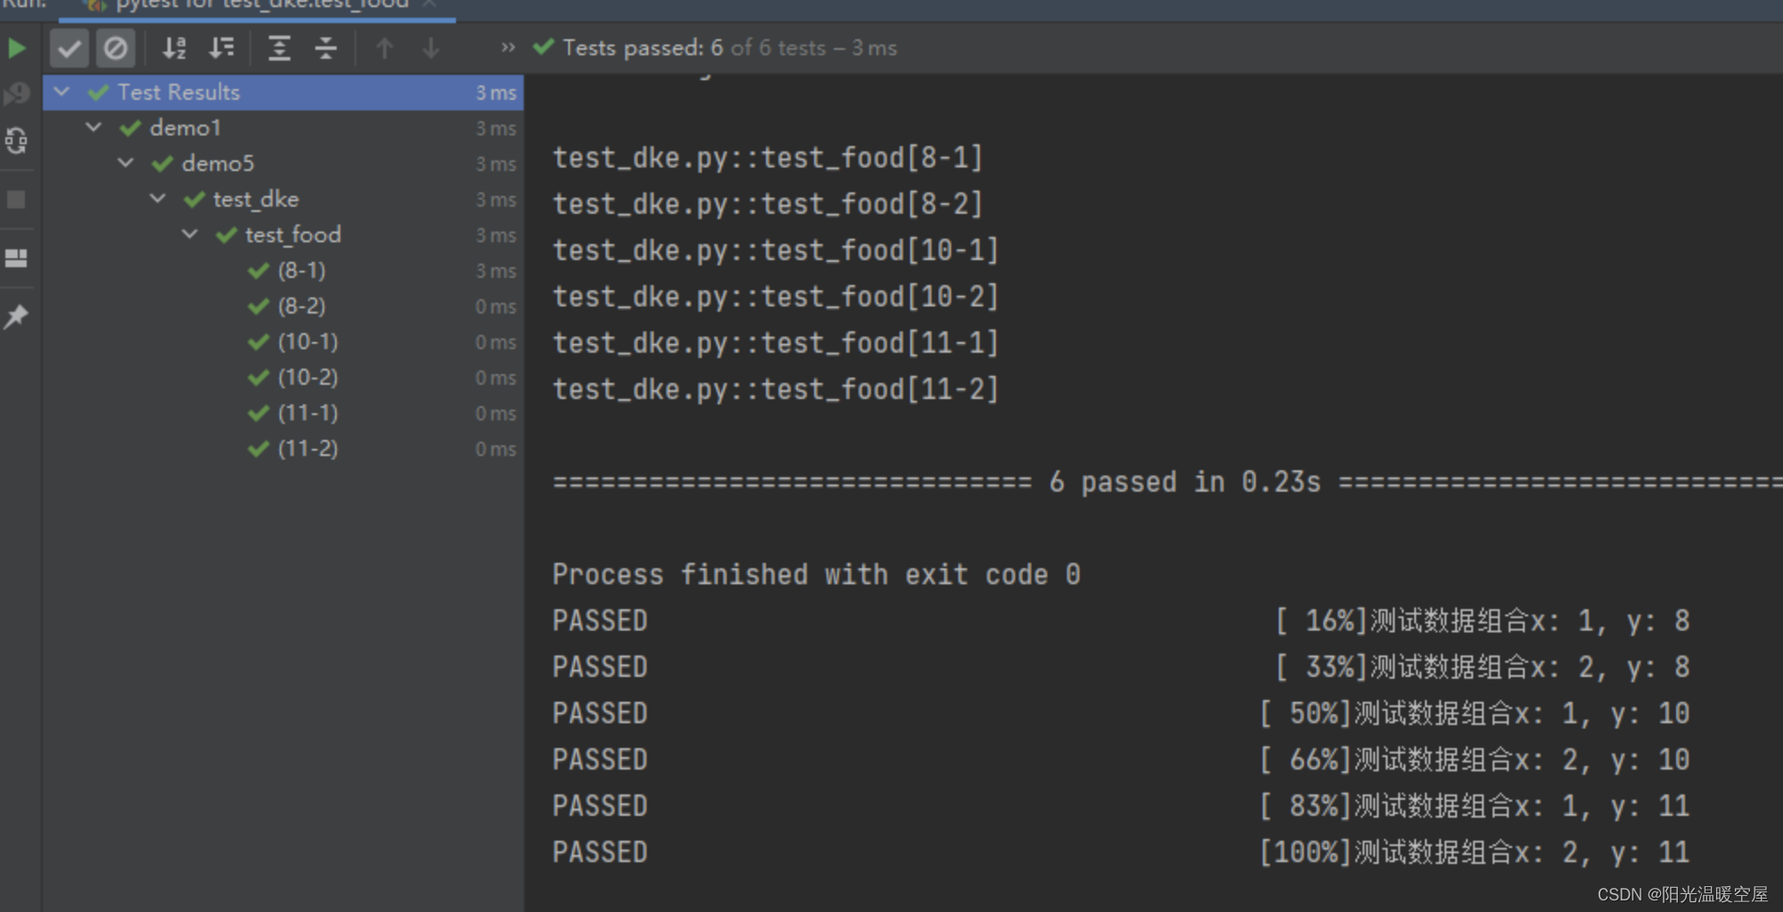Click test_food[10-2] output line
The height and width of the screenshot is (912, 1783).
click(x=775, y=297)
